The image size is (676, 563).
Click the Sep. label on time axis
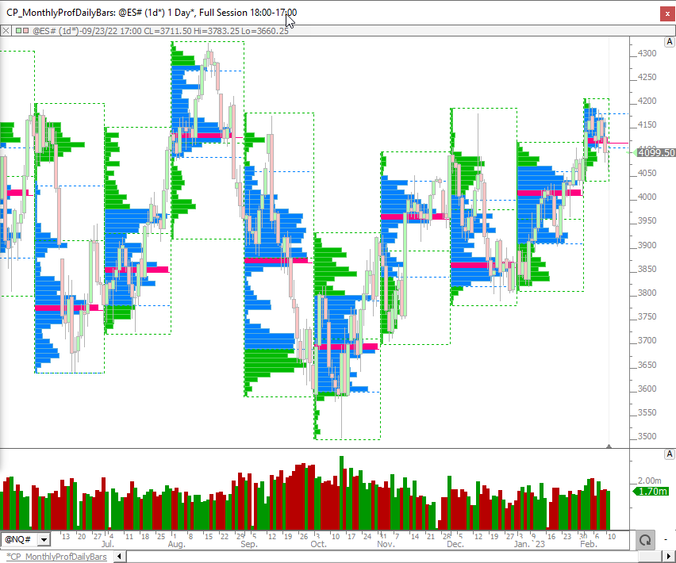click(x=249, y=544)
